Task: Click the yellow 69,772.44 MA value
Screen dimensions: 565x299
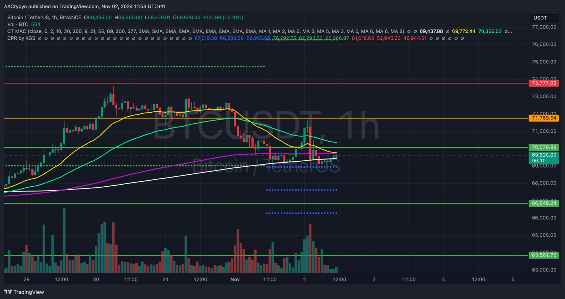Action: [x=464, y=31]
